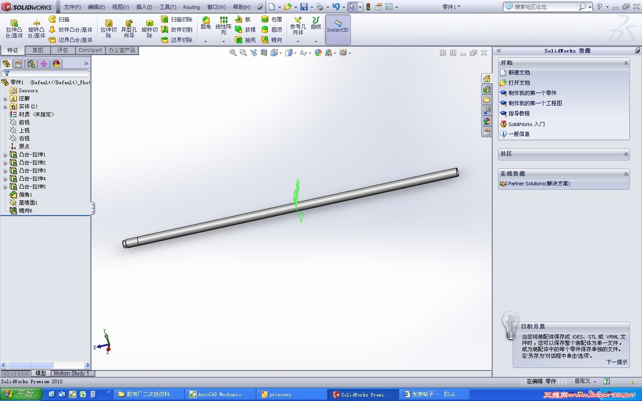Image resolution: width=642 pixels, height=401 pixels.
Task: Toggle section view in the heads-up toolbar
Action: (264, 53)
